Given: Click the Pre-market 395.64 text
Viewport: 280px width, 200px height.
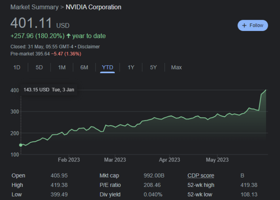Looking at the screenshot, I should tap(30, 54).
